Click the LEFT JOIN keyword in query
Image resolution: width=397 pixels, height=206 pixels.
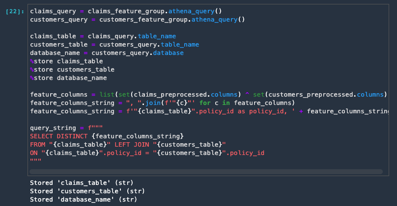(132, 145)
